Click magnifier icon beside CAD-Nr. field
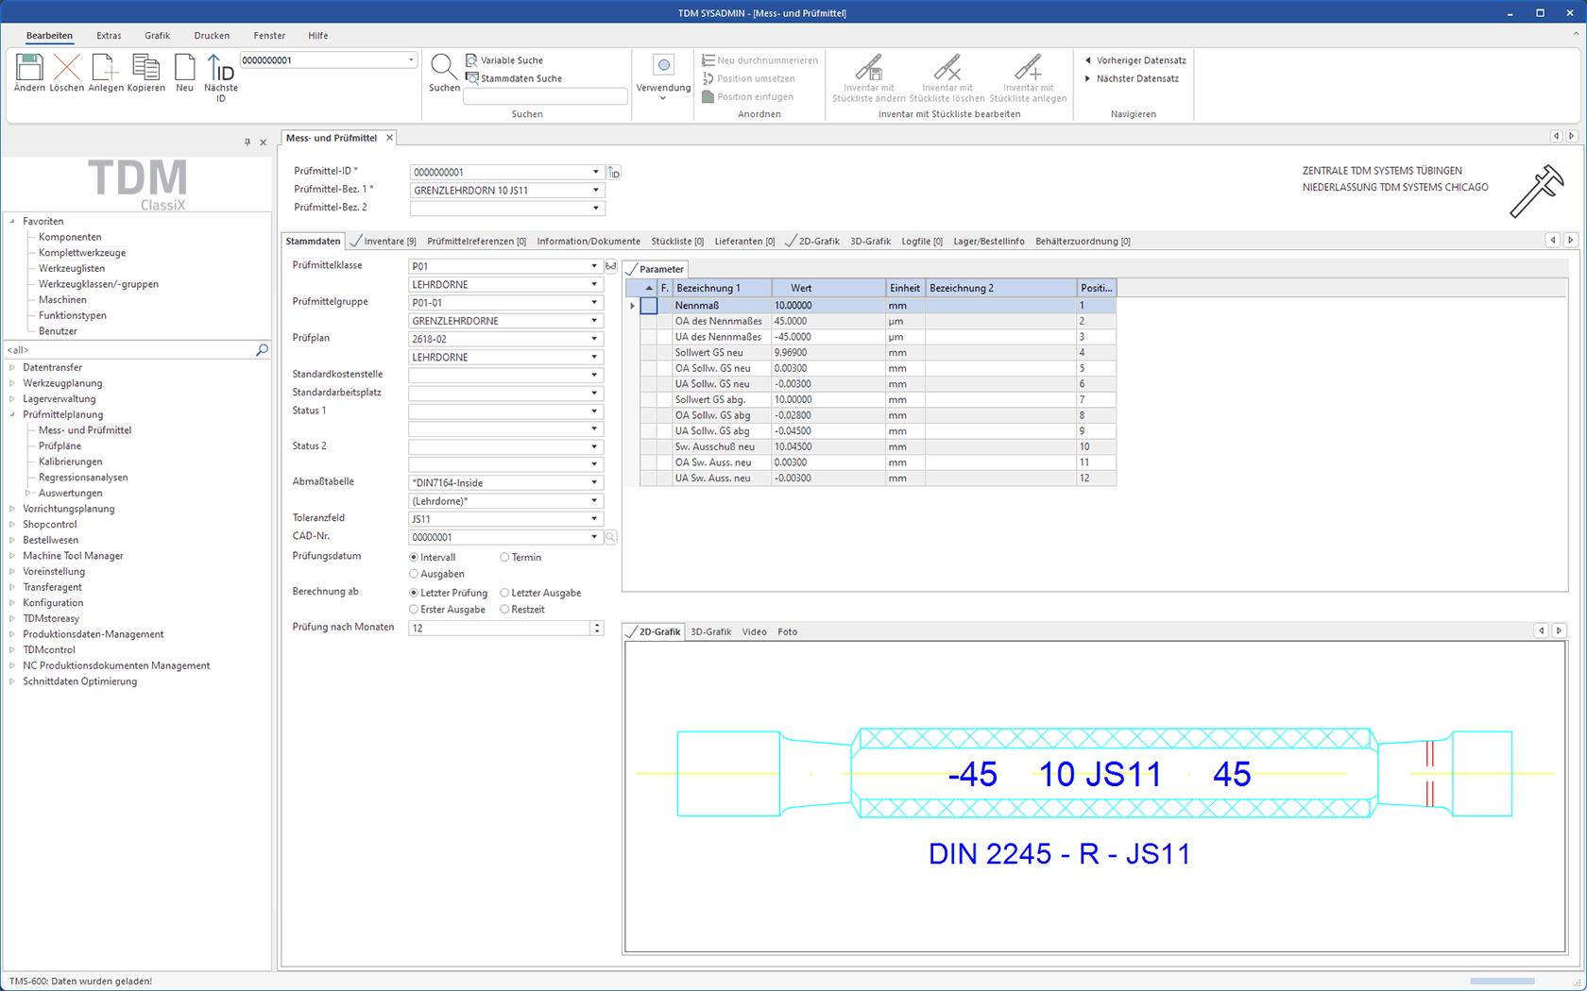Viewport: 1587px width, 991px height. coord(611,537)
